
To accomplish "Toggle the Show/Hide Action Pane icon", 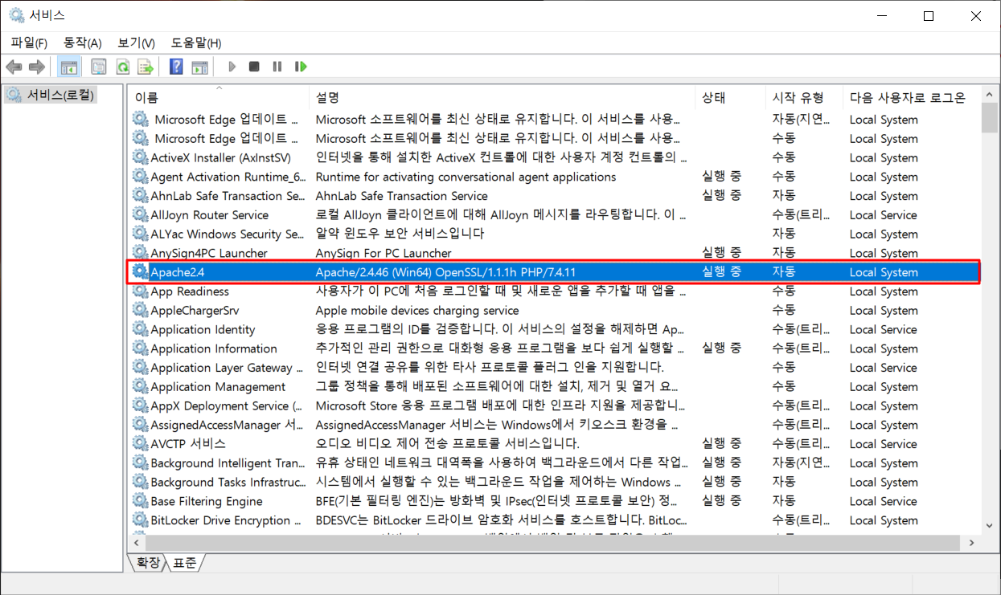I will pyautogui.click(x=199, y=67).
